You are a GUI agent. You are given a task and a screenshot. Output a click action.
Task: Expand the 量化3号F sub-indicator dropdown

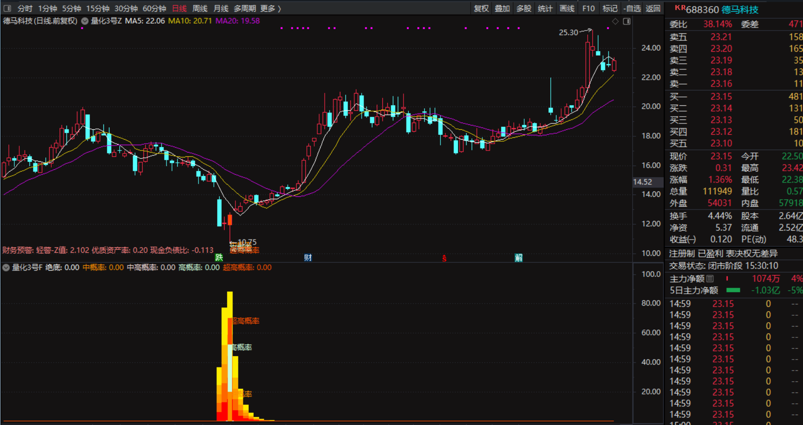[x=6, y=268]
